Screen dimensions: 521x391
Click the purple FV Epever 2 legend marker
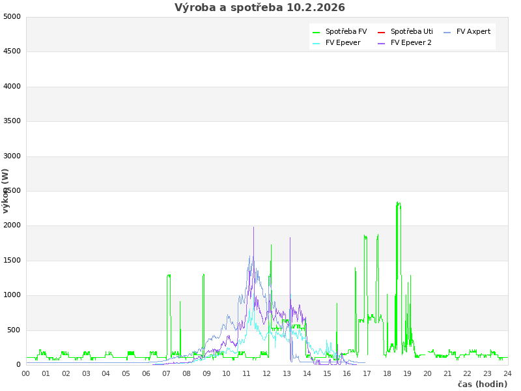point(381,43)
